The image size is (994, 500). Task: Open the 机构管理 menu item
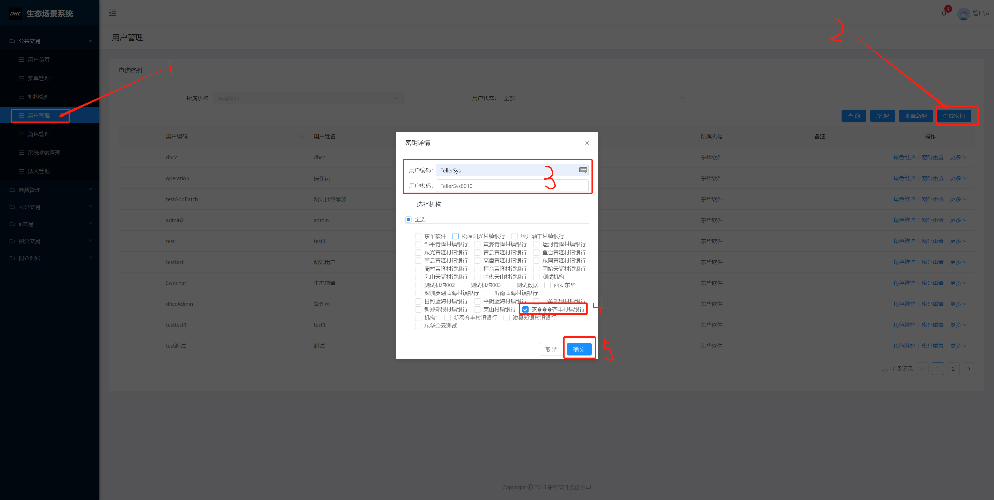point(50,97)
